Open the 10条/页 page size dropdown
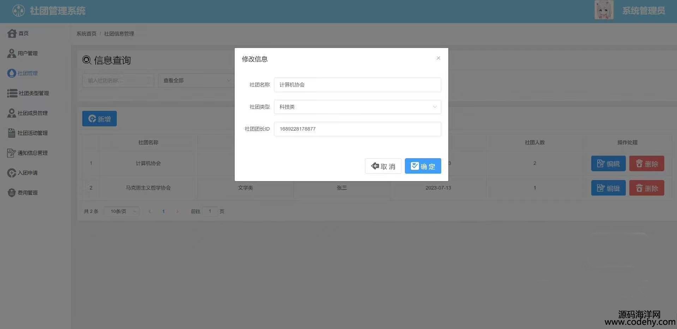677x329 pixels. coord(121,211)
